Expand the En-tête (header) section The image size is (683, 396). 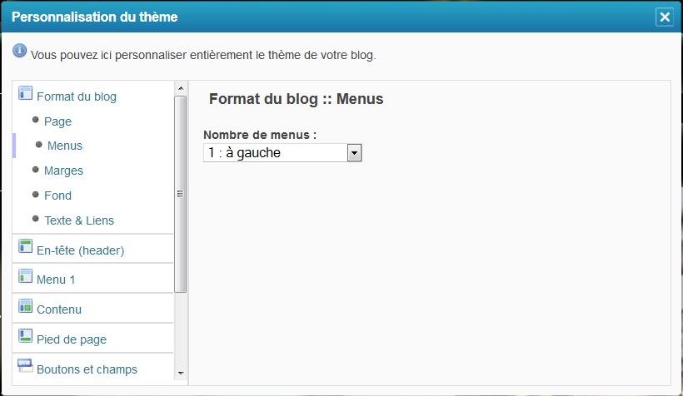[80, 250]
